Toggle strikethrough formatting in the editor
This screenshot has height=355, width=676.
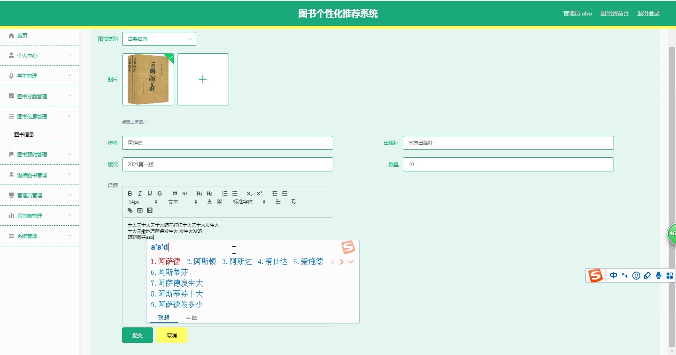(x=160, y=193)
